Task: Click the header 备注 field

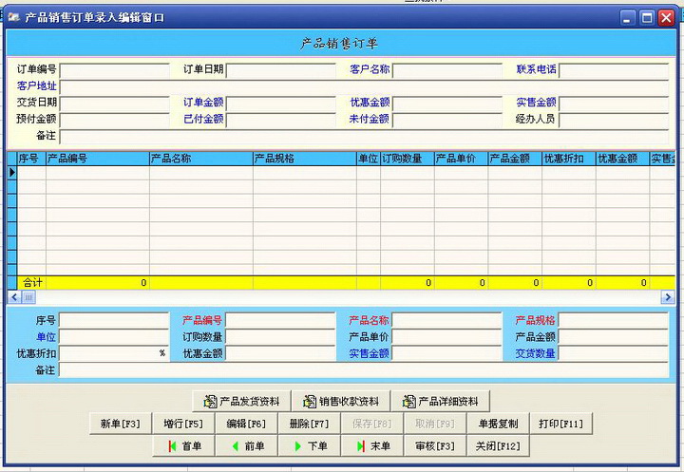Action: click(364, 137)
